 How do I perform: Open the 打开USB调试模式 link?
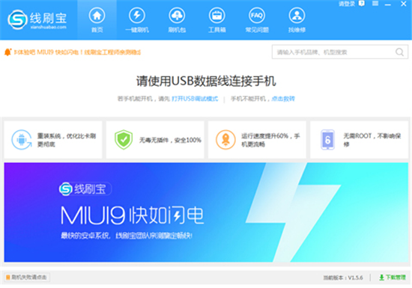tap(195, 99)
